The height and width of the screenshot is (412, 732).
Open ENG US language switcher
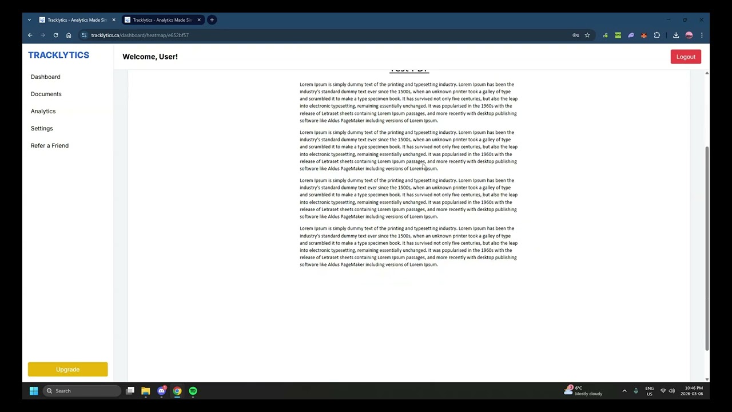tap(650, 391)
